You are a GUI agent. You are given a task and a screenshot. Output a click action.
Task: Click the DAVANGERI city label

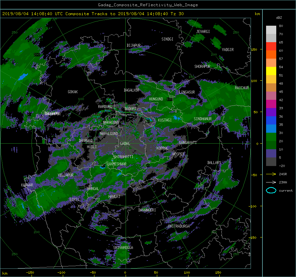pyautogui.click(x=147, y=210)
